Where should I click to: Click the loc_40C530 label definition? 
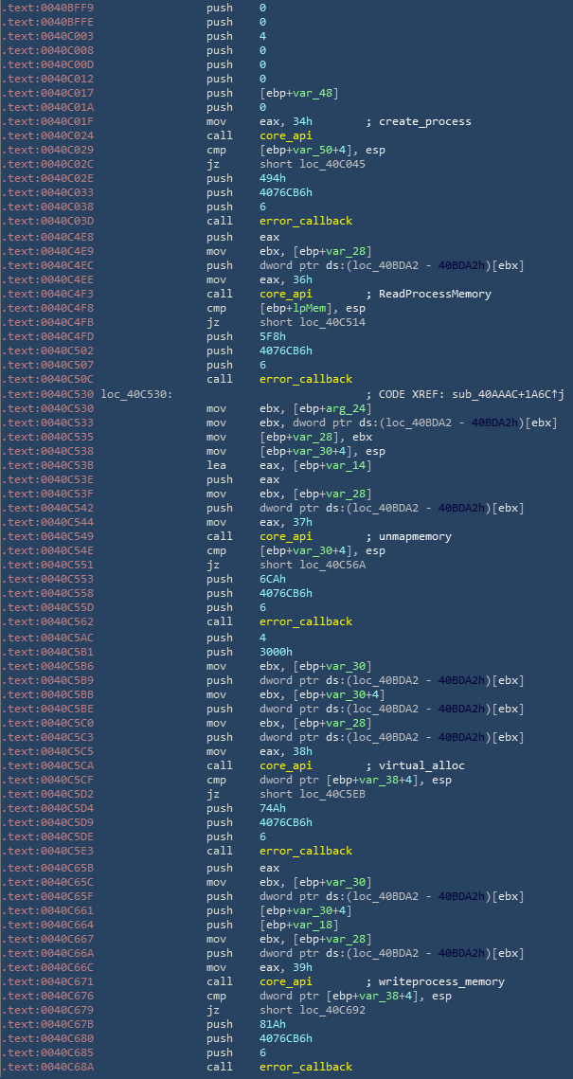tap(136, 393)
